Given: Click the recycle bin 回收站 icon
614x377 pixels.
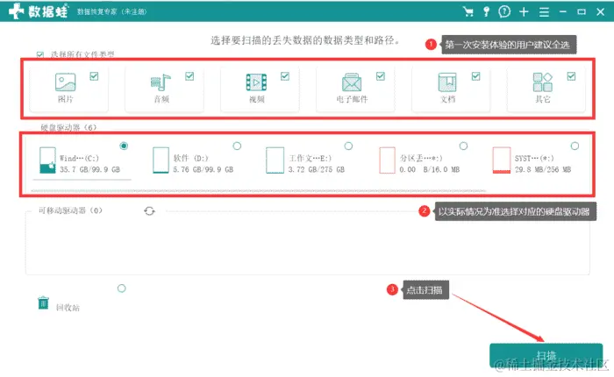Looking at the screenshot, I should tap(43, 302).
